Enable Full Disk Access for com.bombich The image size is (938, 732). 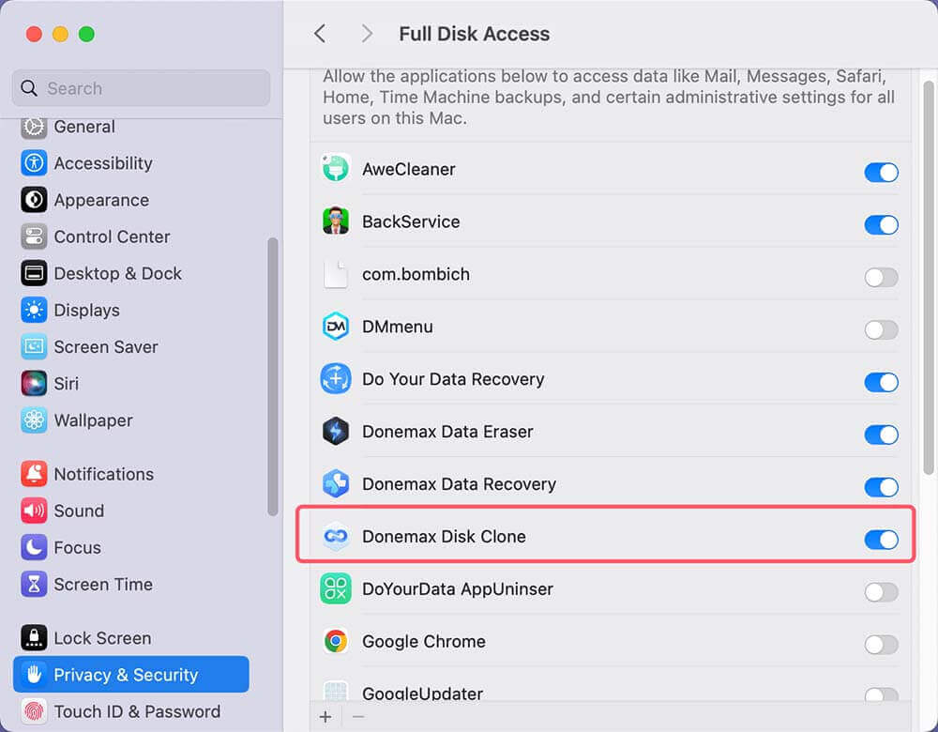(x=880, y=277)
